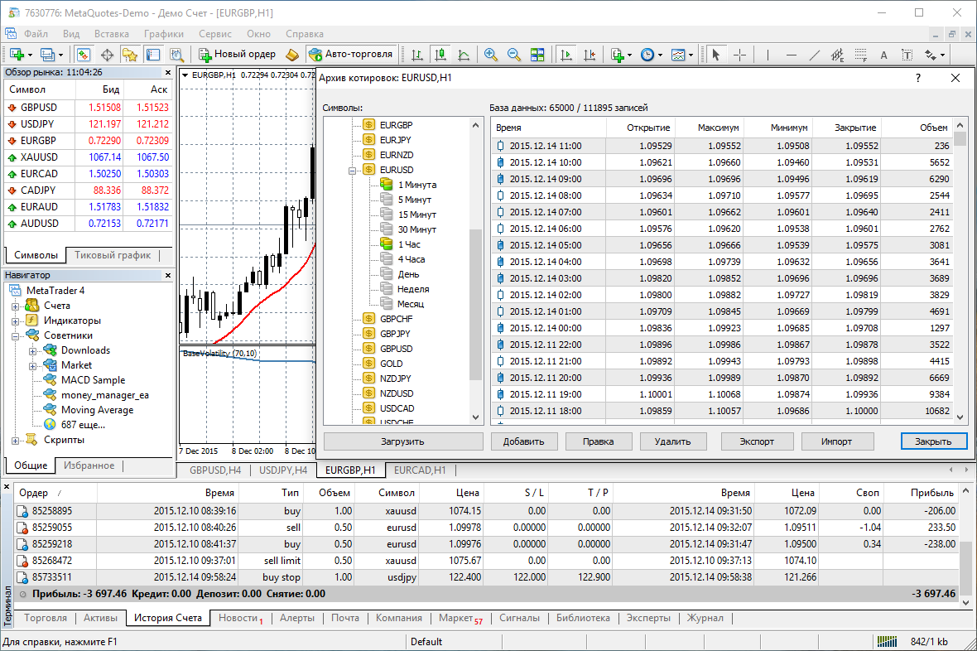Select the 4 Часа timeframe item
Viewport: 977px width, 651px height.
(x=411, y=259)
